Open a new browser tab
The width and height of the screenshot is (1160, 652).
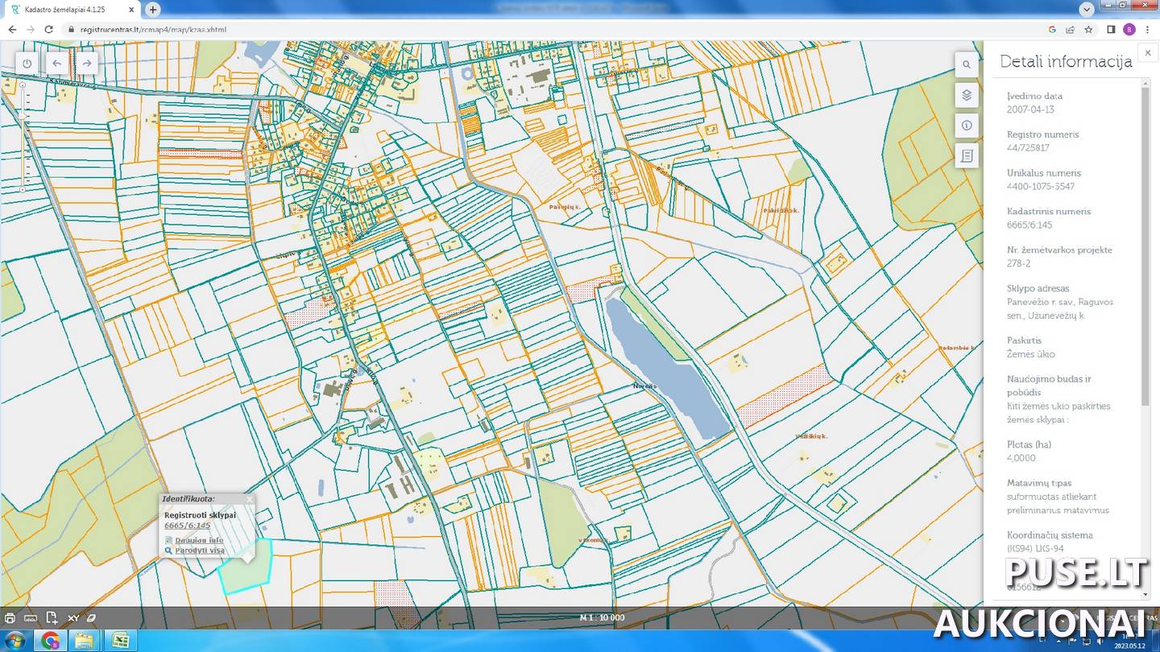pos(153,10)
